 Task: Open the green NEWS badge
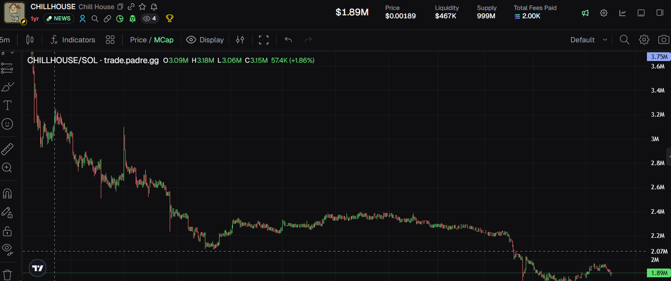tap(58, 18)
